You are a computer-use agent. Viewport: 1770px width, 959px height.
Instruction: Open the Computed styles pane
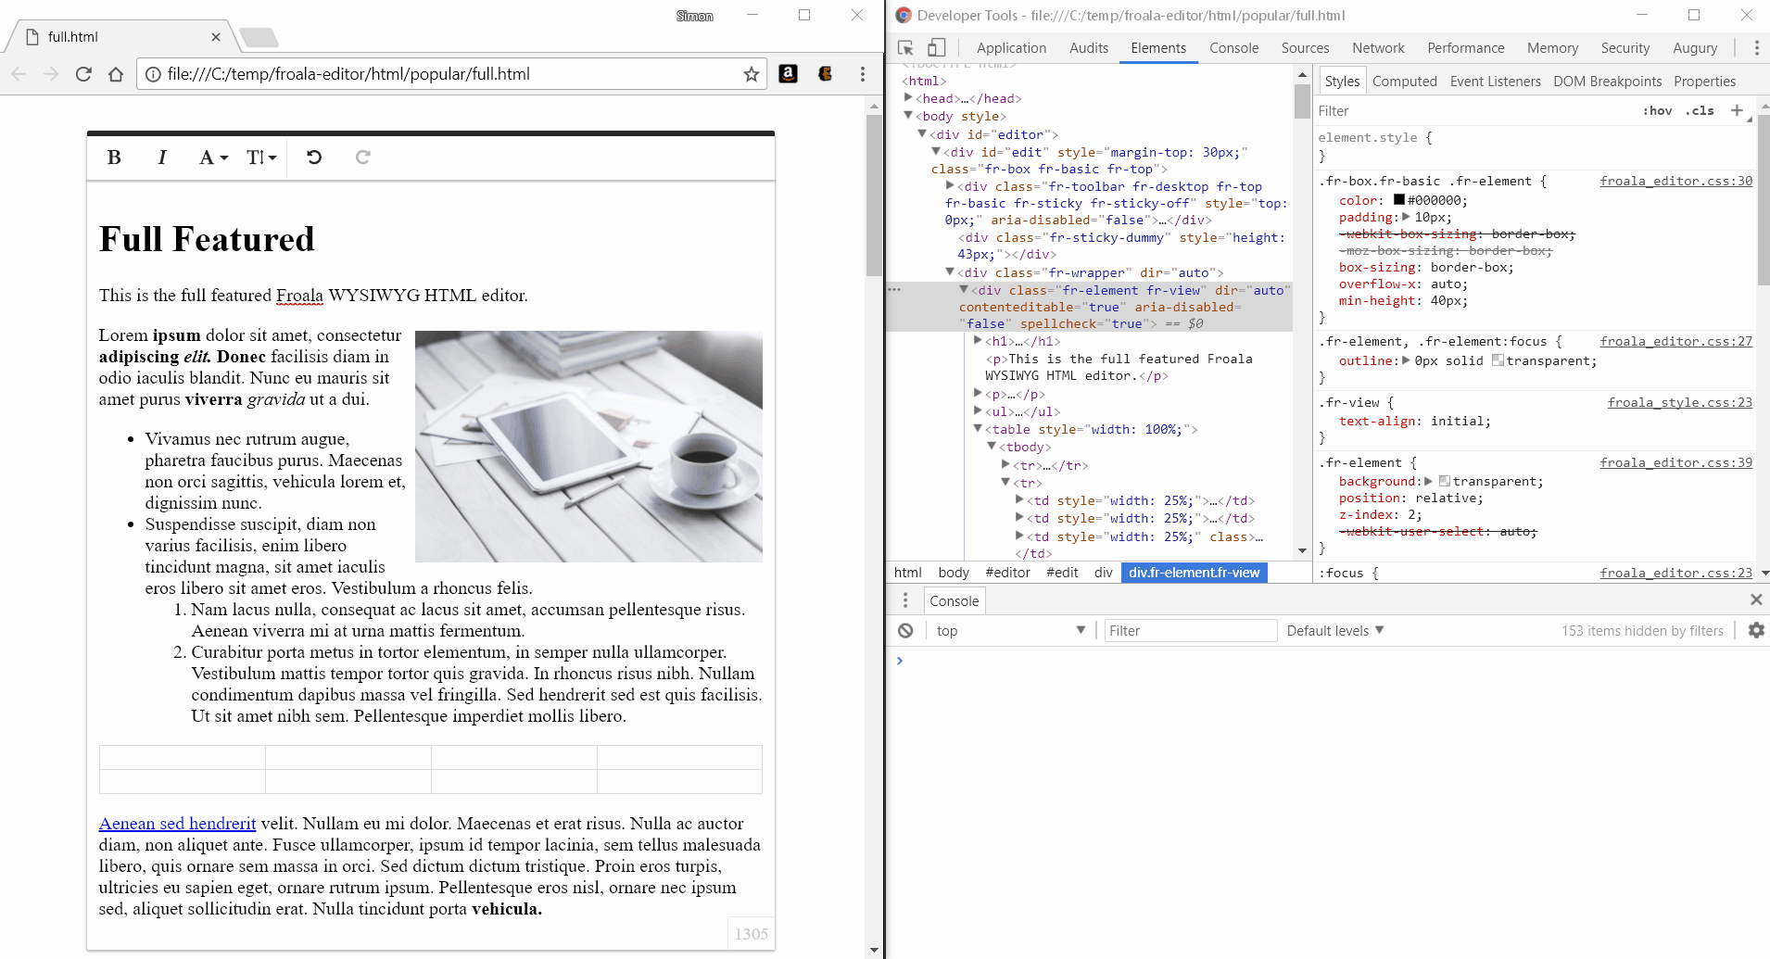1404,82
